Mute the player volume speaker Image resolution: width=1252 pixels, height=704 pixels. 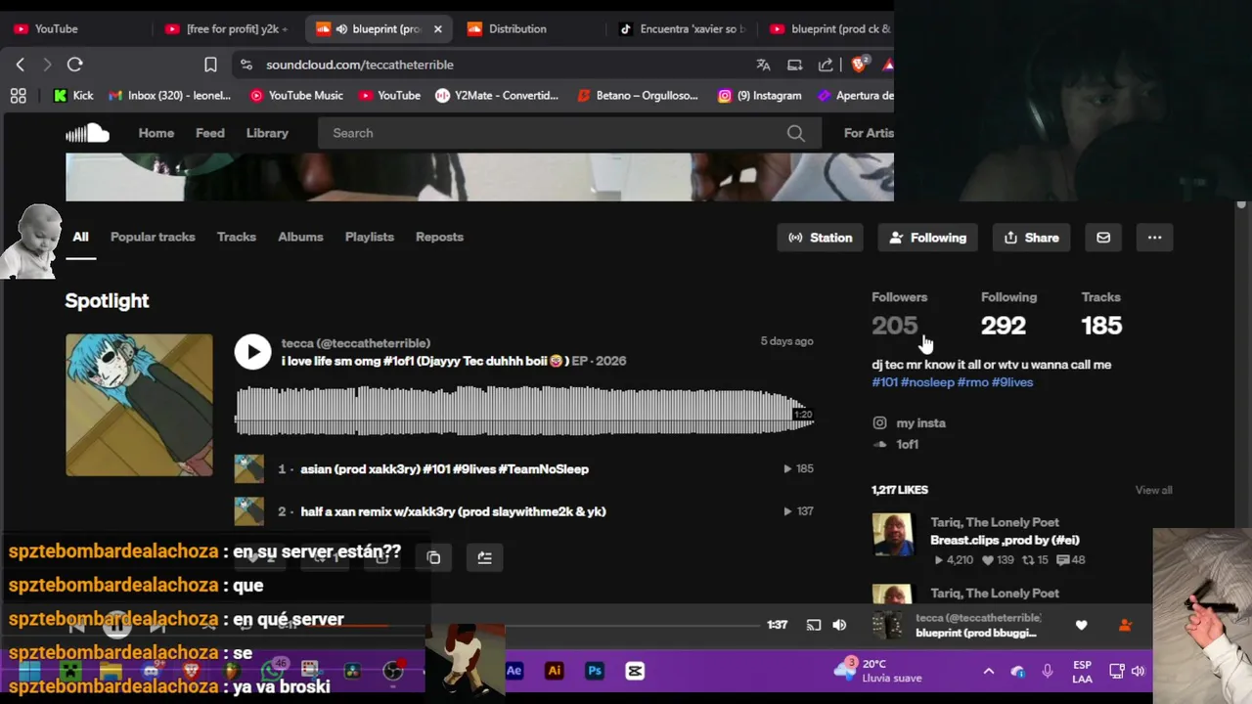click(839, 625)
